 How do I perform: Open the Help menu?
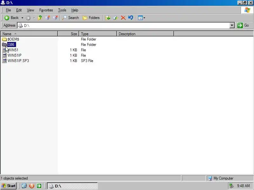coord(75,10)
